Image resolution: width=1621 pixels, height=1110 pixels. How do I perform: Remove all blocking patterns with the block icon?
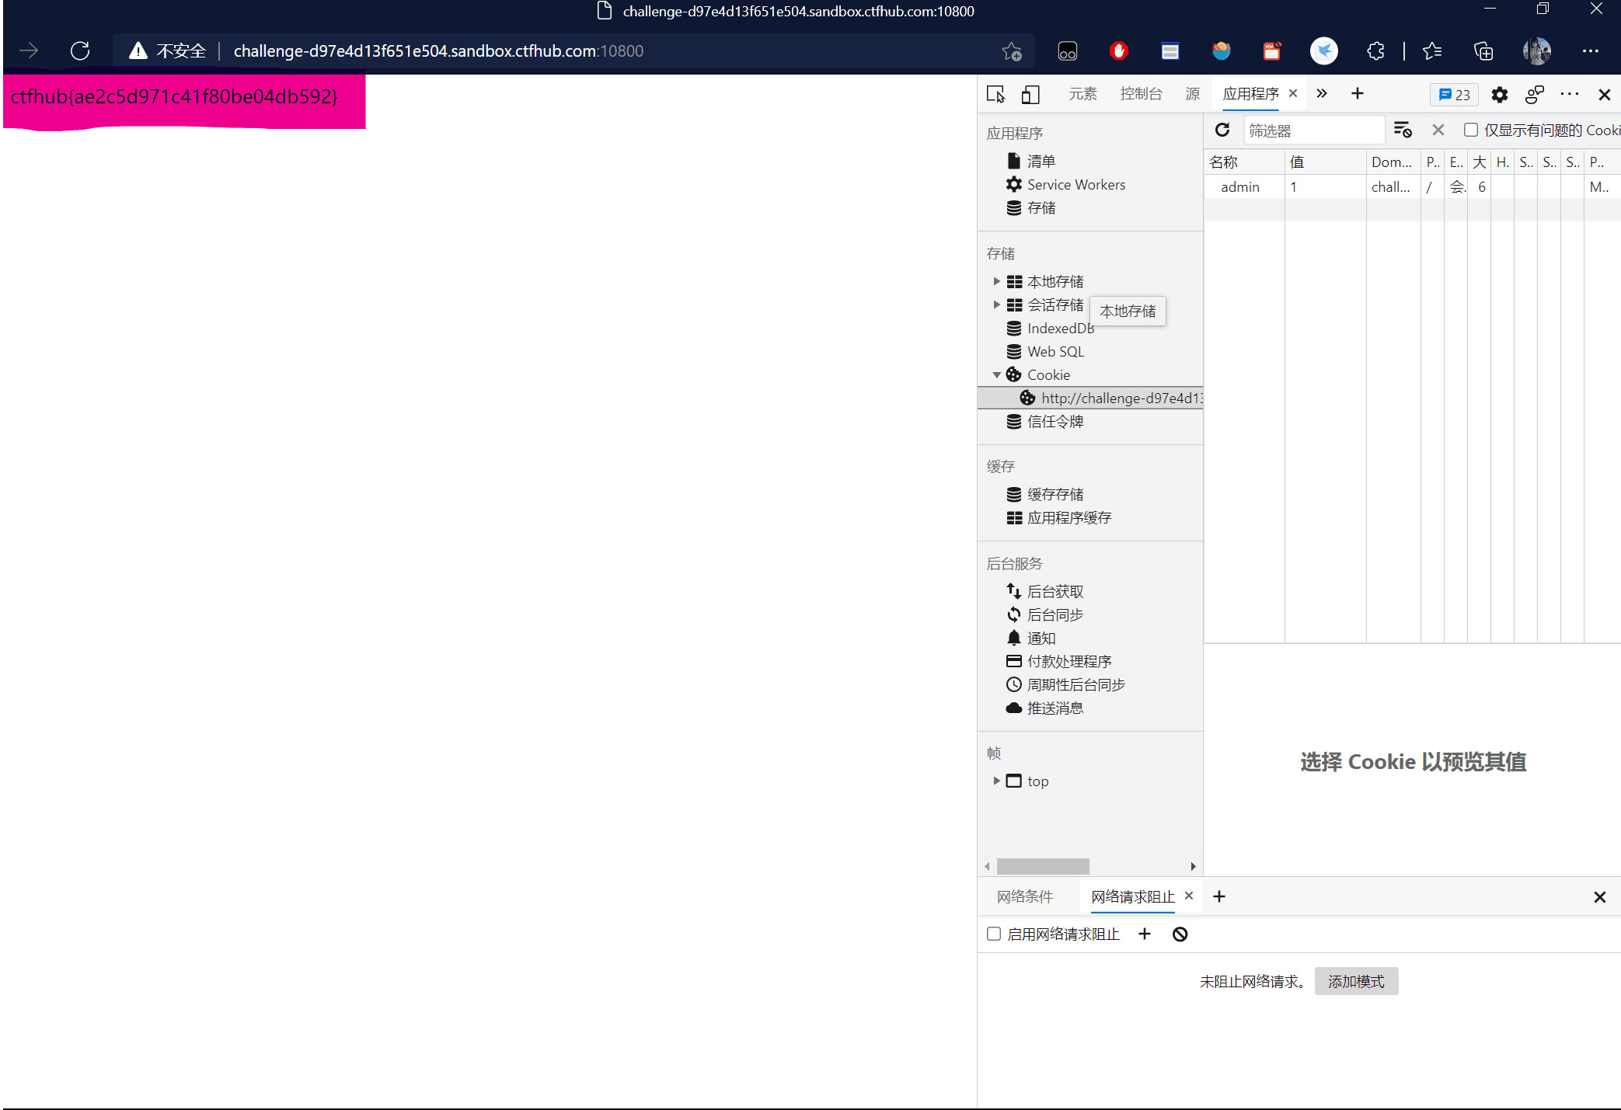1180,934
